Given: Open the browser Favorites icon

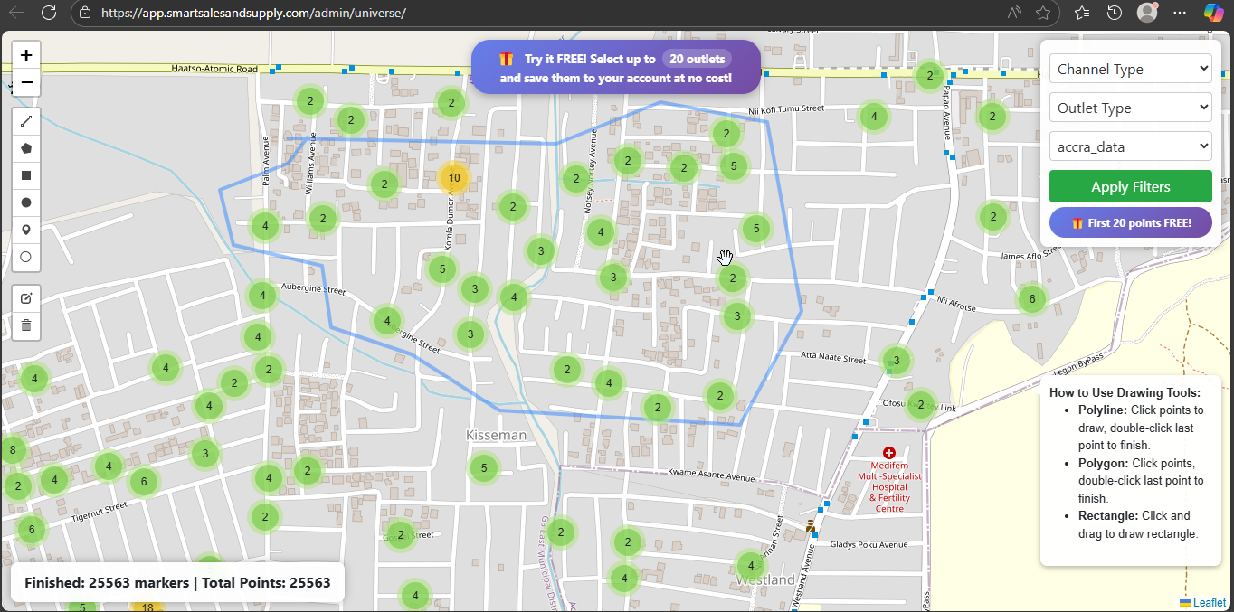Looking at the screenshot, I should pos(1080,13).
